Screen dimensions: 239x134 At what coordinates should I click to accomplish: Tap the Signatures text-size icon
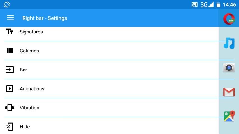click(10, 32)
